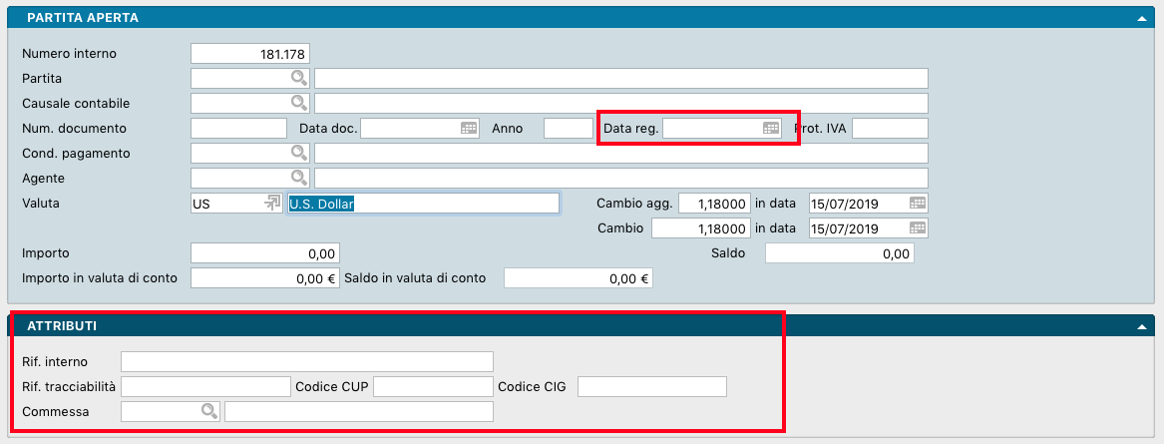Open the Causale contabile lookup magnifier
This screenshot has width=1164, height=444.
point(298,103)
